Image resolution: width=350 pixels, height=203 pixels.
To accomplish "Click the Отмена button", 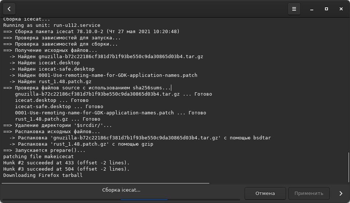I will pyautogui.click(x=265, y=193).
